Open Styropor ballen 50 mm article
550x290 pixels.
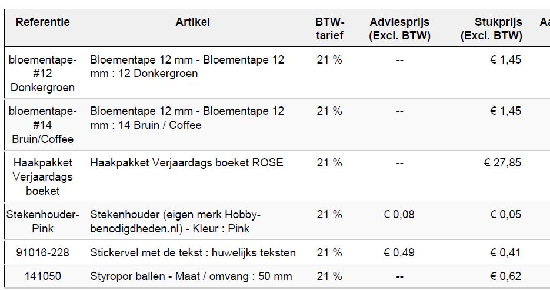[x=191, y=276]
